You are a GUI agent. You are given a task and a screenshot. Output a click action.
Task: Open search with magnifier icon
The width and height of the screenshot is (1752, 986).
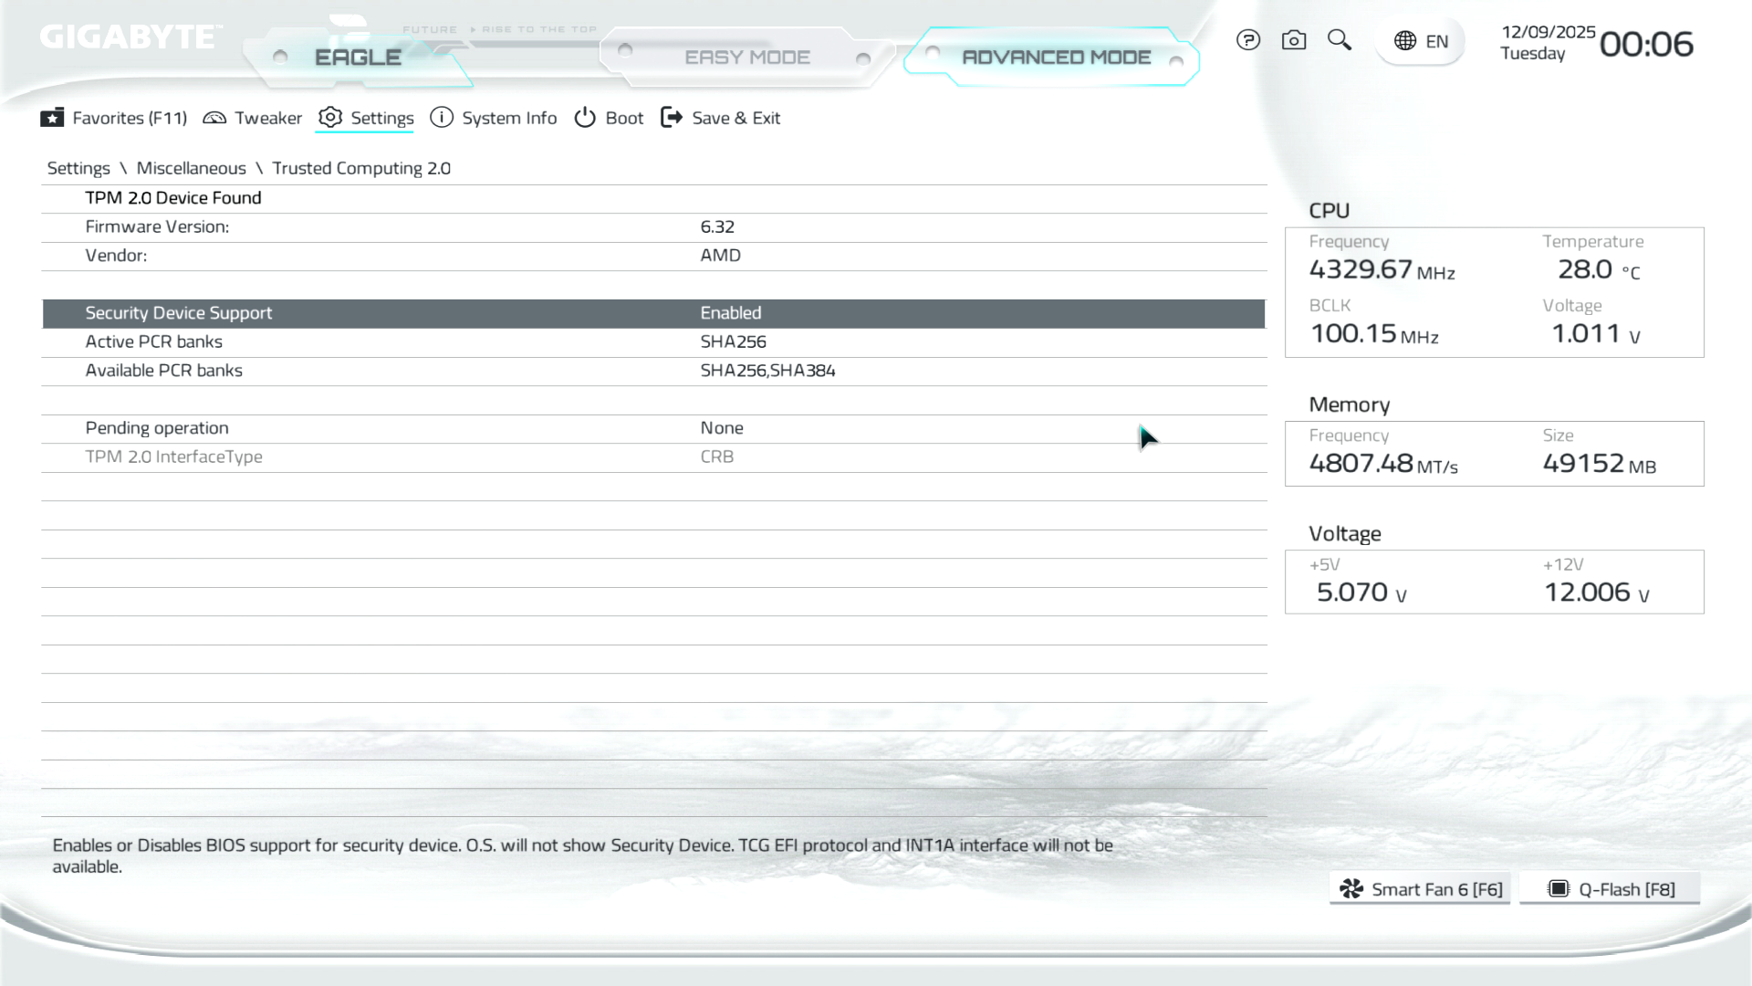point(1339,40)
